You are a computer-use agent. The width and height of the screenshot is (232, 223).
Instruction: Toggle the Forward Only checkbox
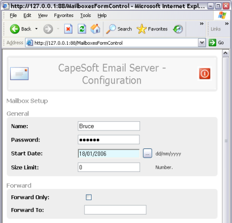pos(89,197)
